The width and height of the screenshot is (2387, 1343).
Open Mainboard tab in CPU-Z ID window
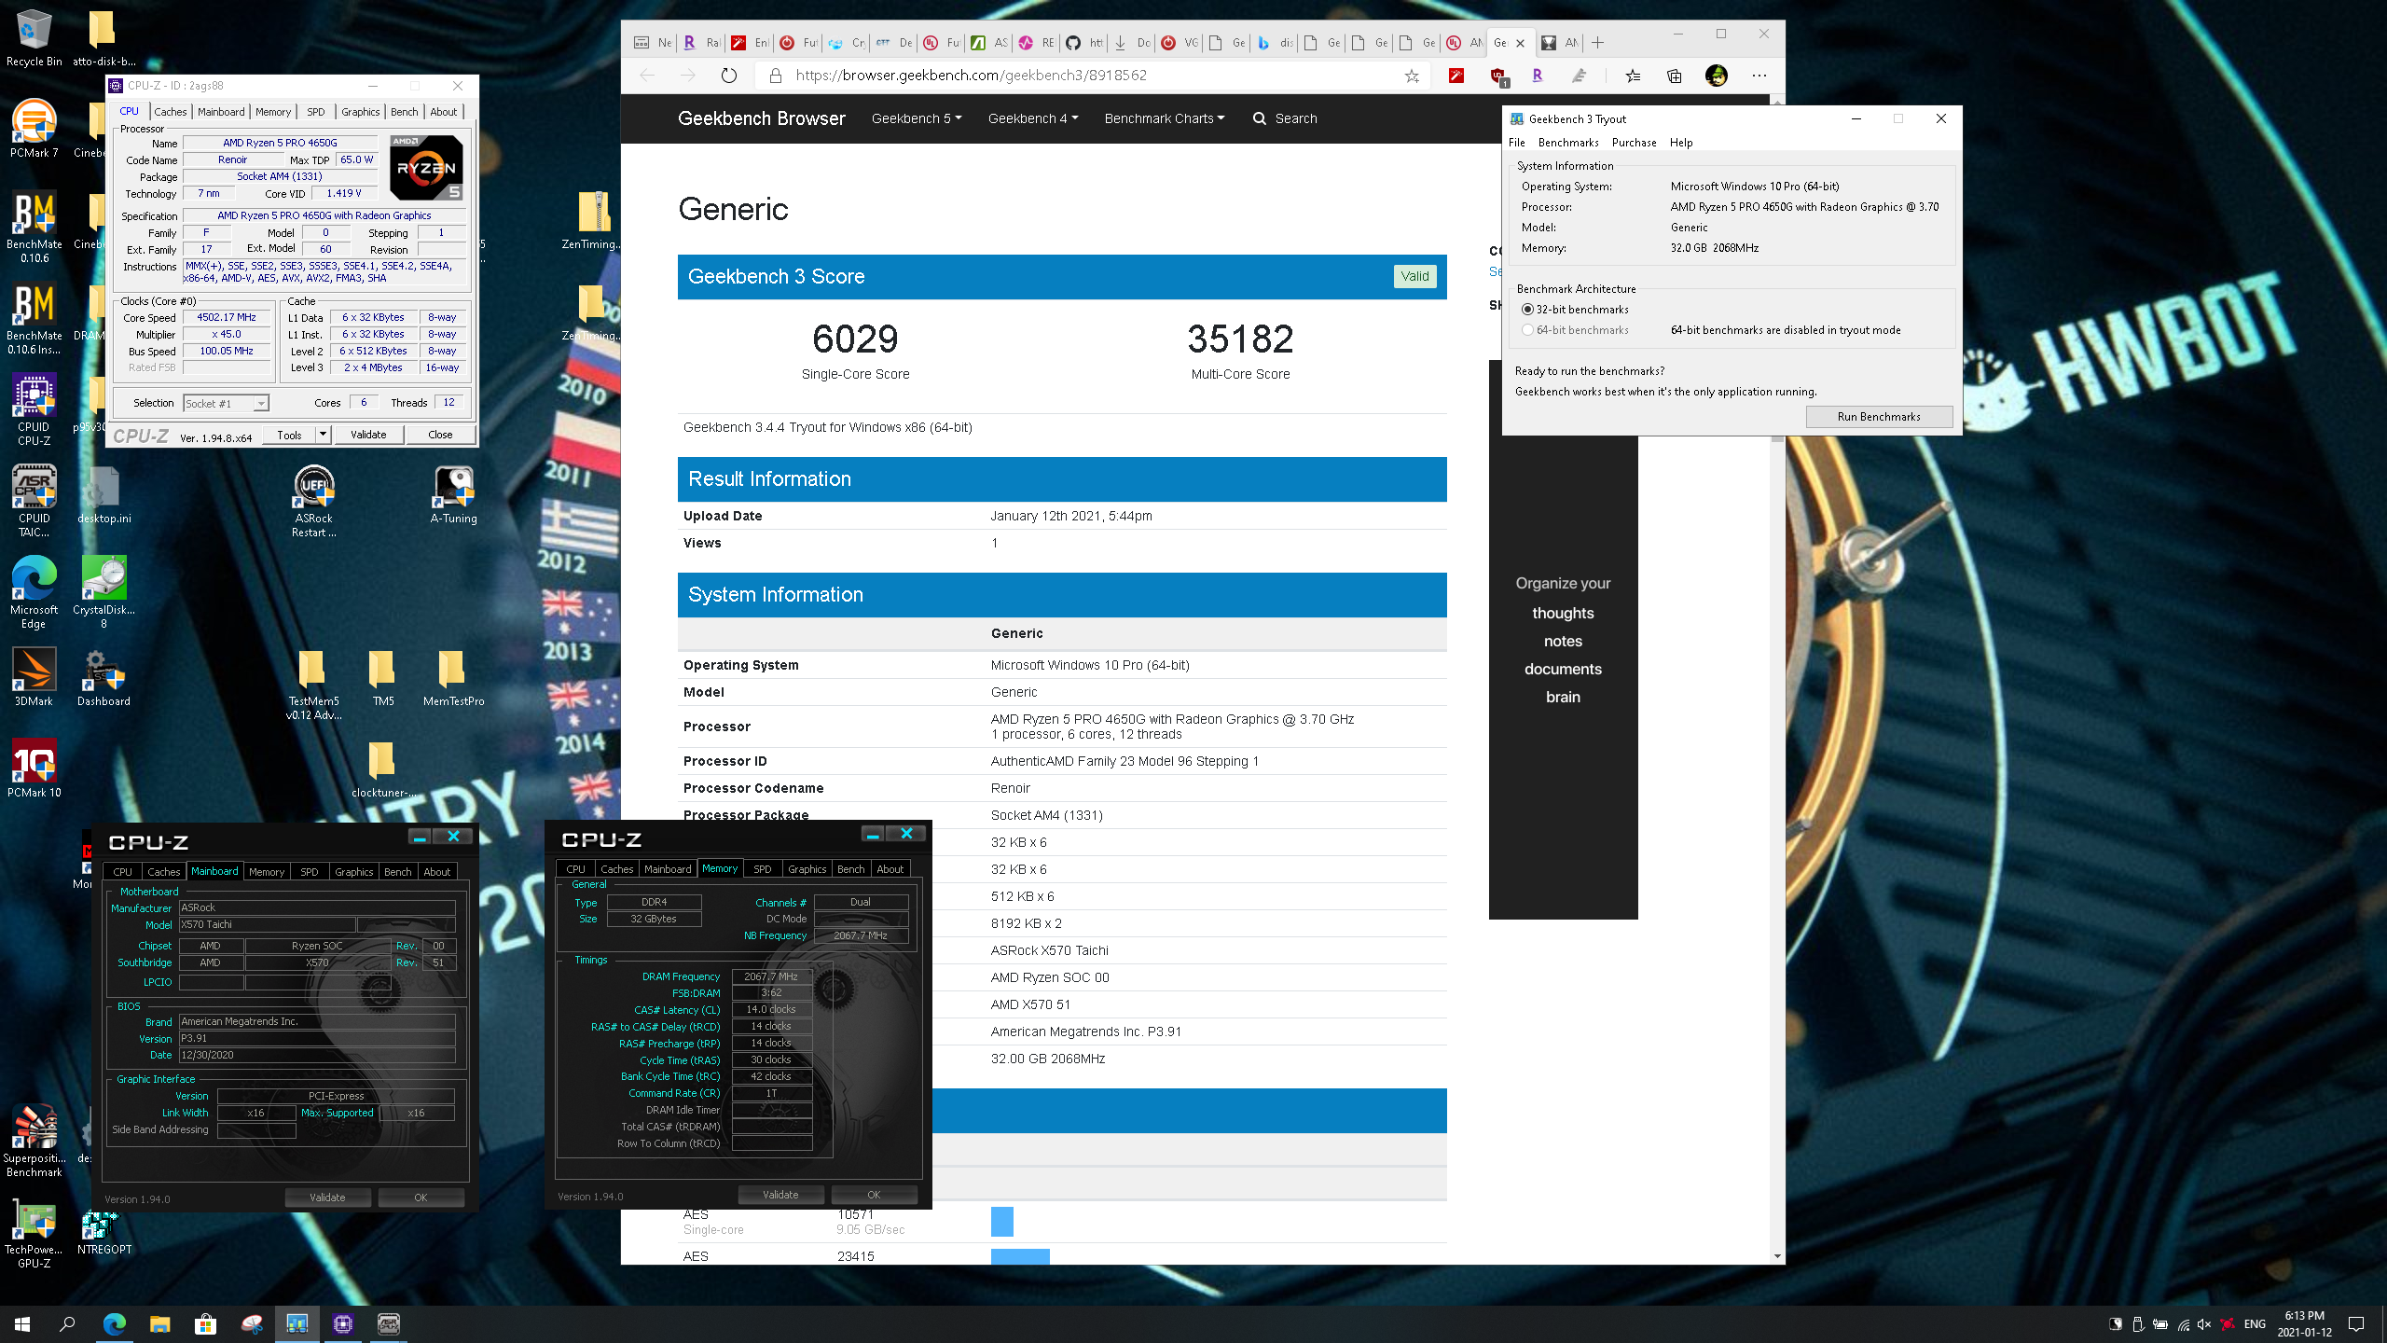click(221, 112)
